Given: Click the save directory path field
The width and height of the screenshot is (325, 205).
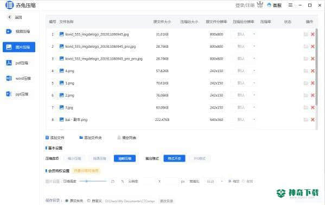Looking at the screenshot, I should tap(130, 201).
